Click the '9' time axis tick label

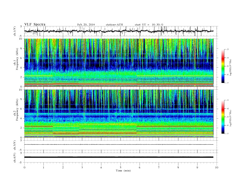[197, 167]
